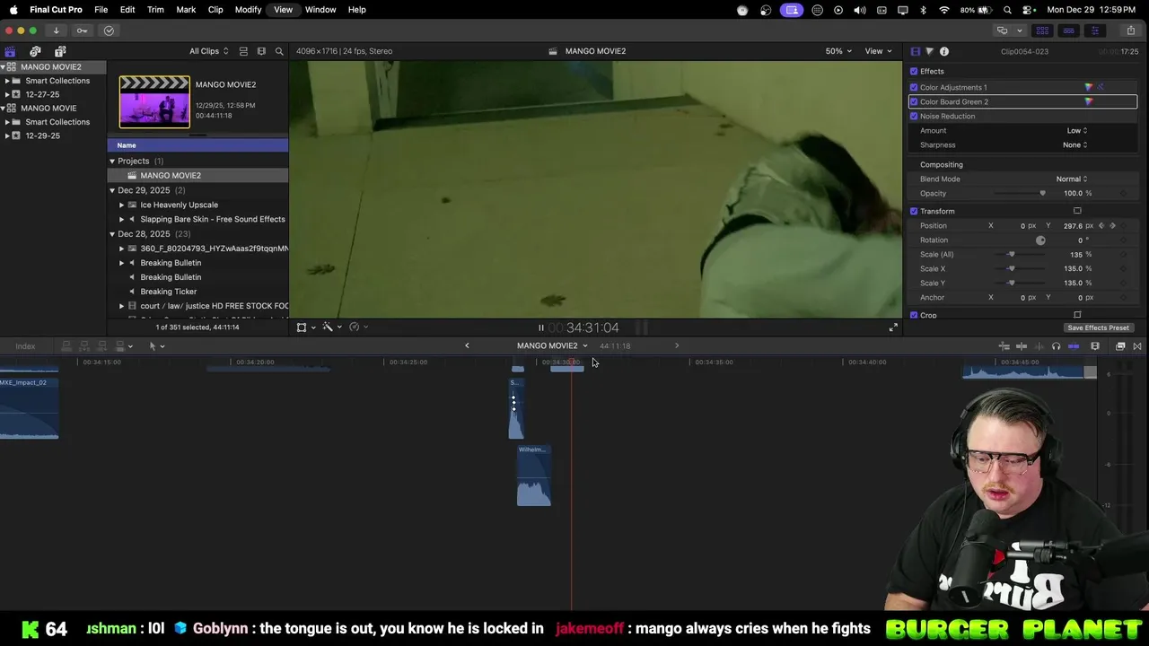Screen dimensions: 1149x646
Task: Switch to the Info inspector icon
Action: (944, 51)
